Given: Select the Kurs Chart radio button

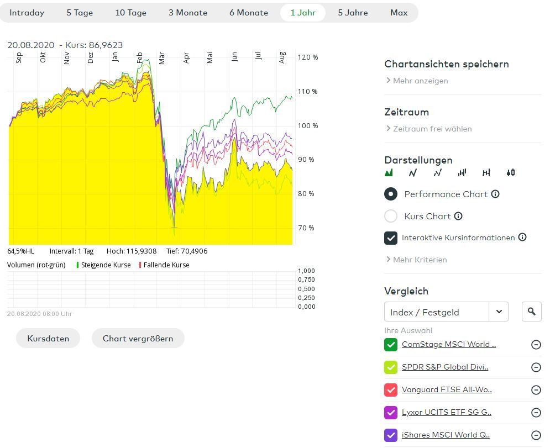Looking at the screenshot, I should click(x=391, y=216).
